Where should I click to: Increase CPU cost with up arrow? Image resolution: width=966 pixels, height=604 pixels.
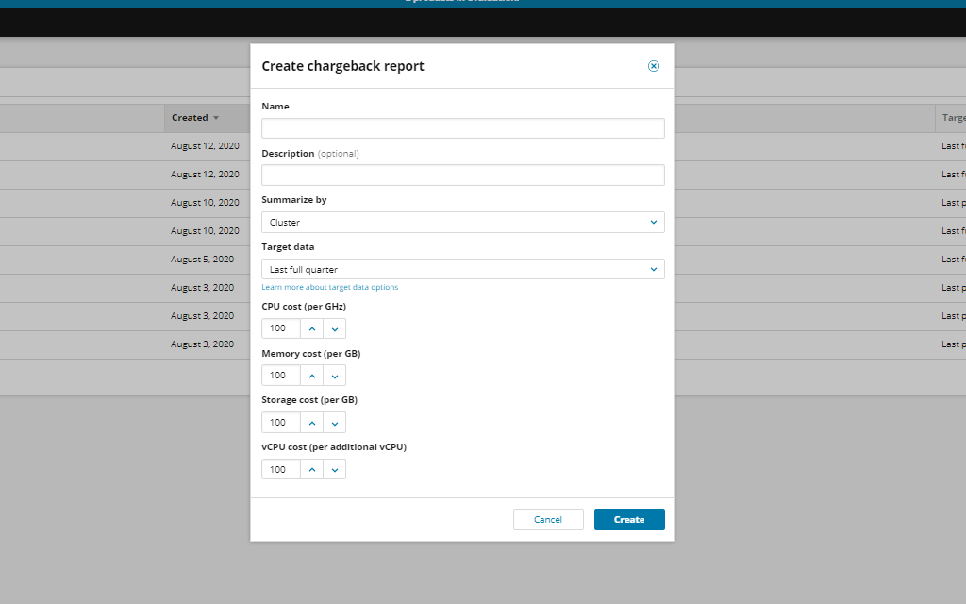pyautogui.click(x=311, y=328)
